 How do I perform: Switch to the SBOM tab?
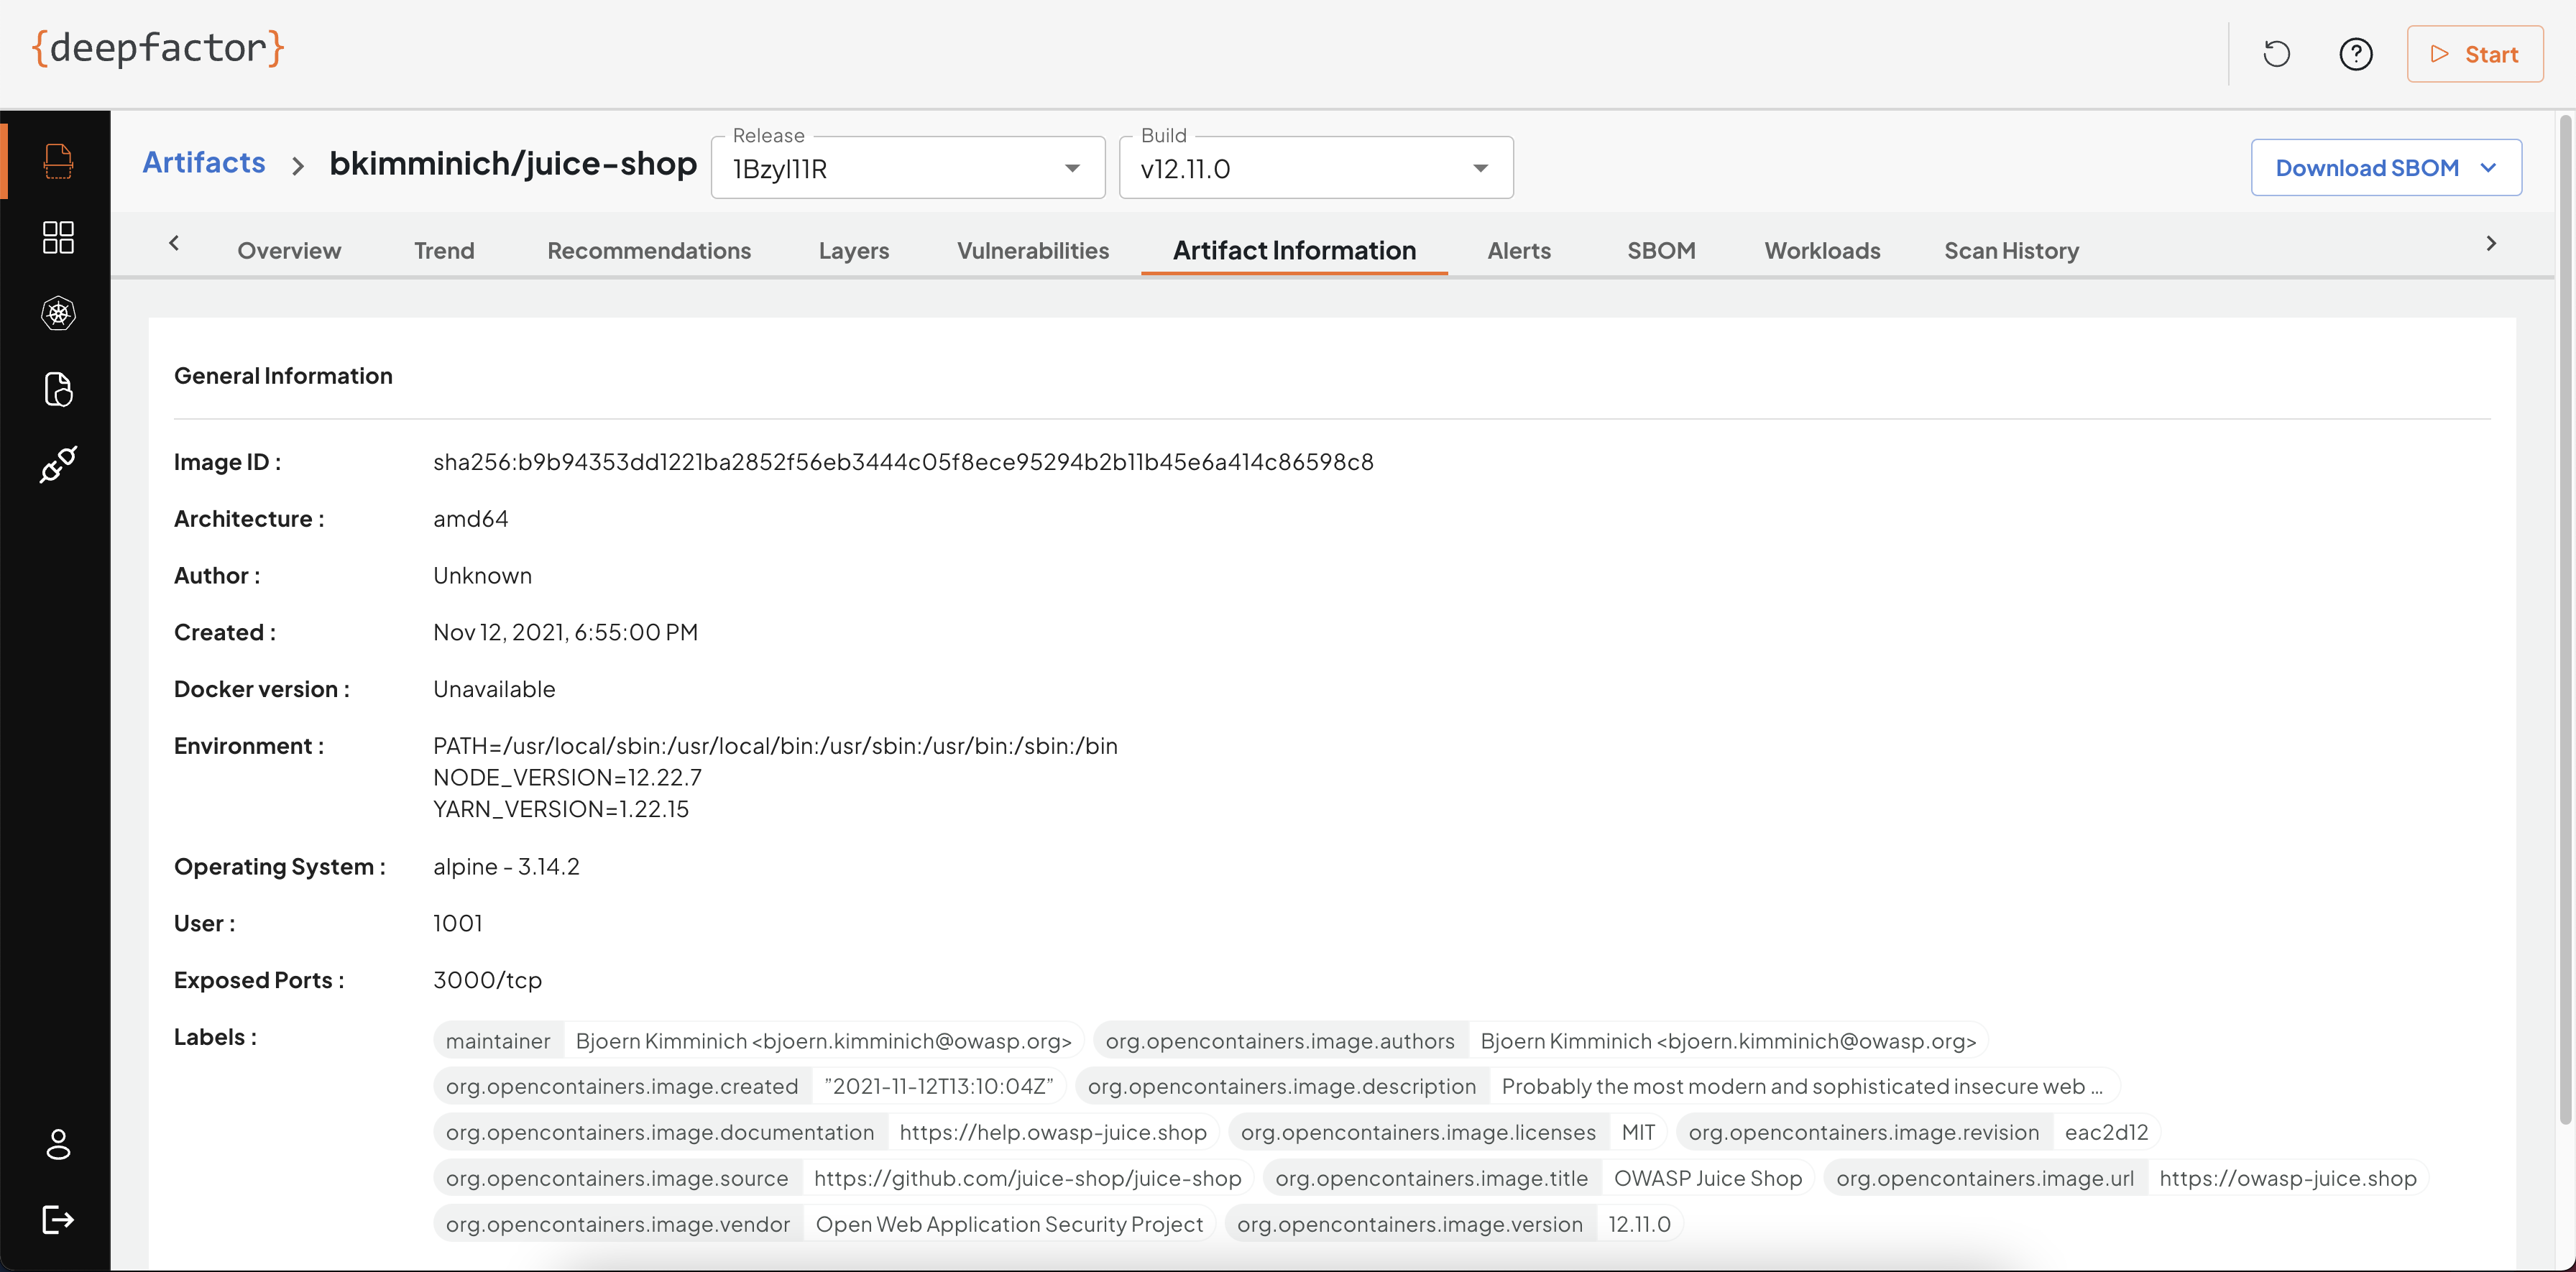pyautogui.click(x=1661, y=250)
